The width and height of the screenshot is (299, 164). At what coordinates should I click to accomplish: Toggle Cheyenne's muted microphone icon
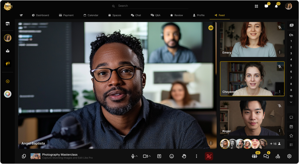(280, 66)
